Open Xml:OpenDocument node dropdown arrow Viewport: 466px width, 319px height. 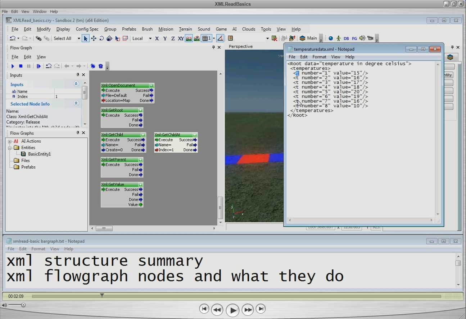[151, 85]
